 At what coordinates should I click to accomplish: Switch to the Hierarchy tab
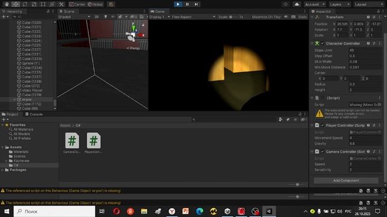[12, 11]
